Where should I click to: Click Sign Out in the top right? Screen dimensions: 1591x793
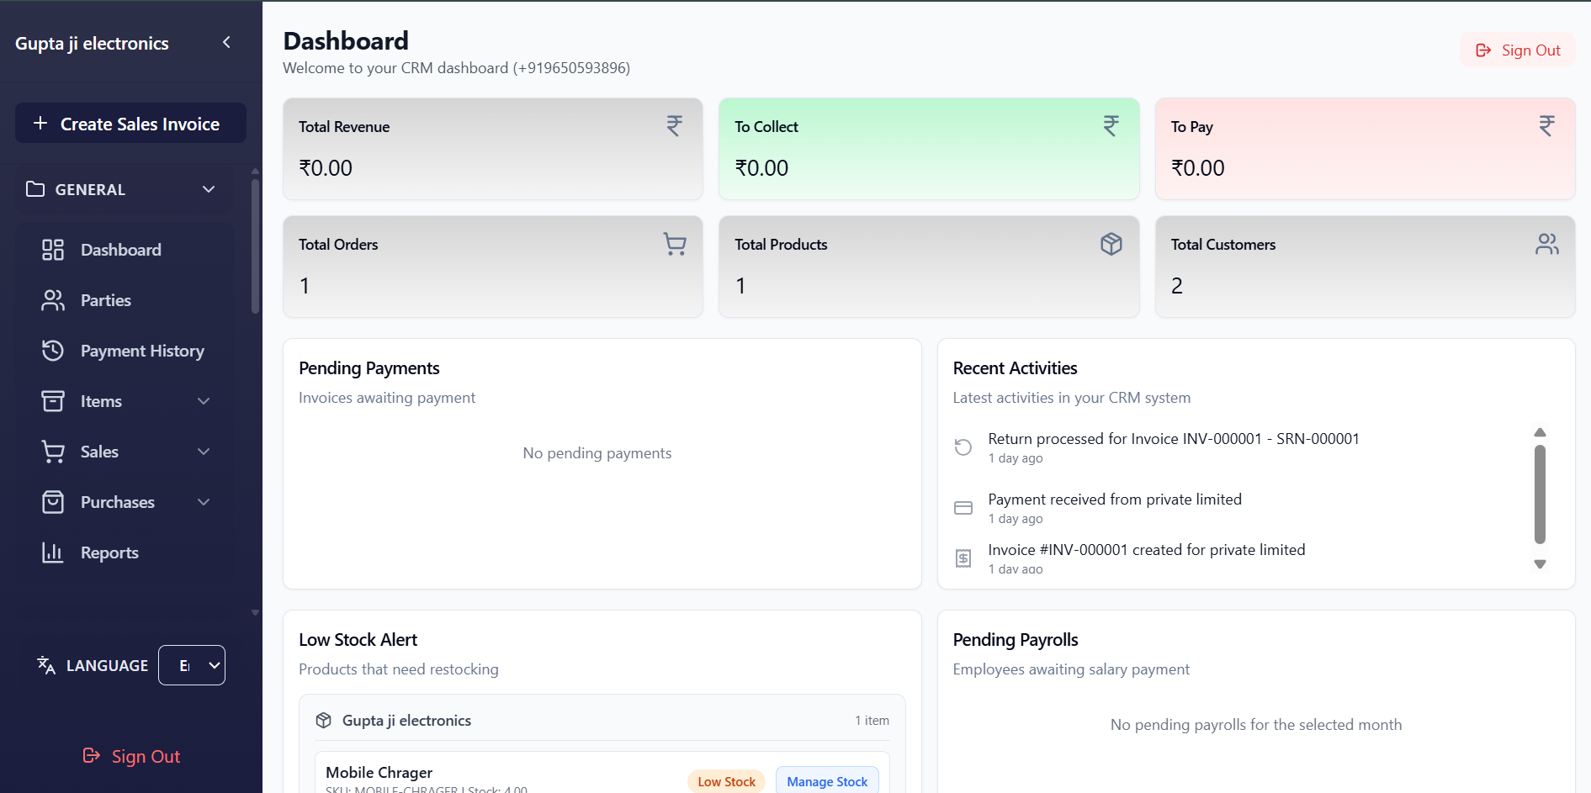1517,50
